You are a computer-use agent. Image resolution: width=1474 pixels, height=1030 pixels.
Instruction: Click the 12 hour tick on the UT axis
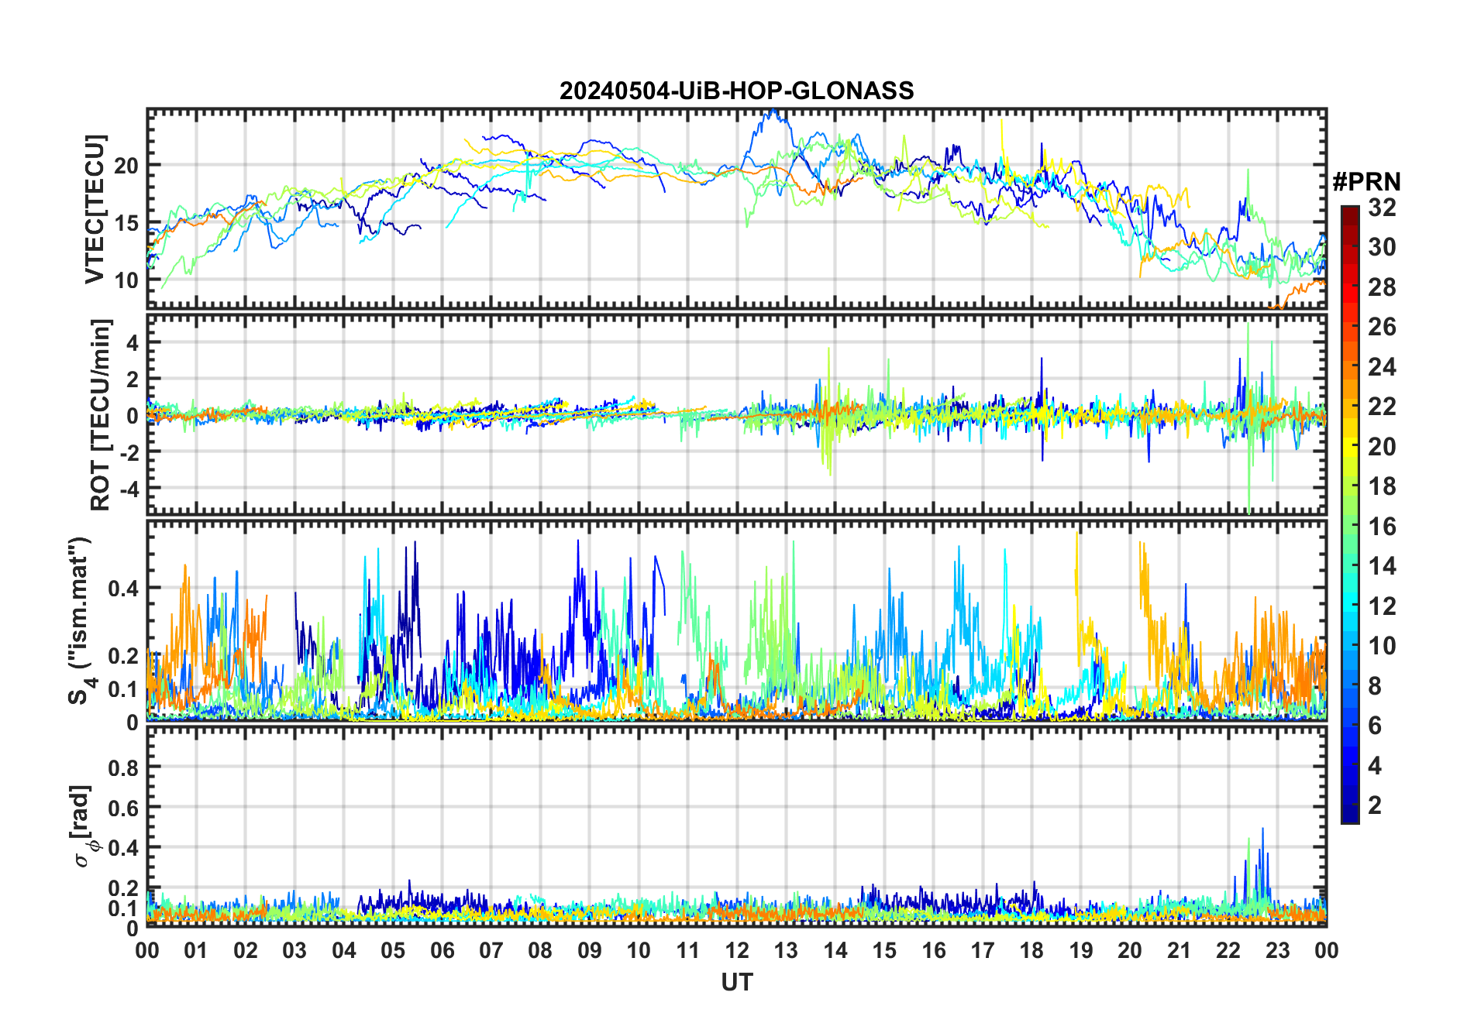pyautogui.click(x=736, y=951)
